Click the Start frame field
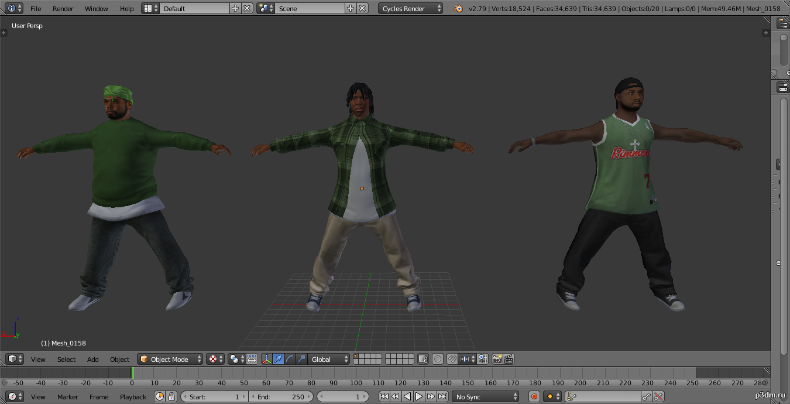 pyautogui.click(x=214, y=396)
